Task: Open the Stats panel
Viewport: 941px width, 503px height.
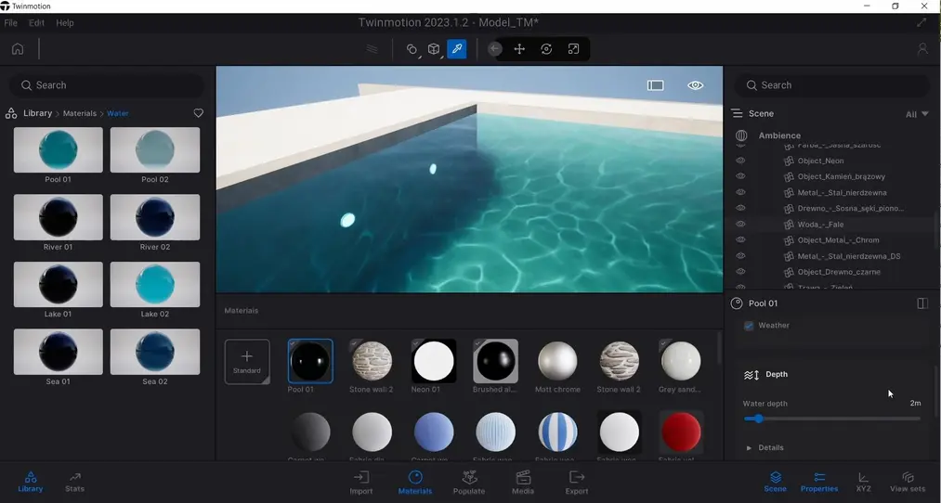Action: pos(75,482)
